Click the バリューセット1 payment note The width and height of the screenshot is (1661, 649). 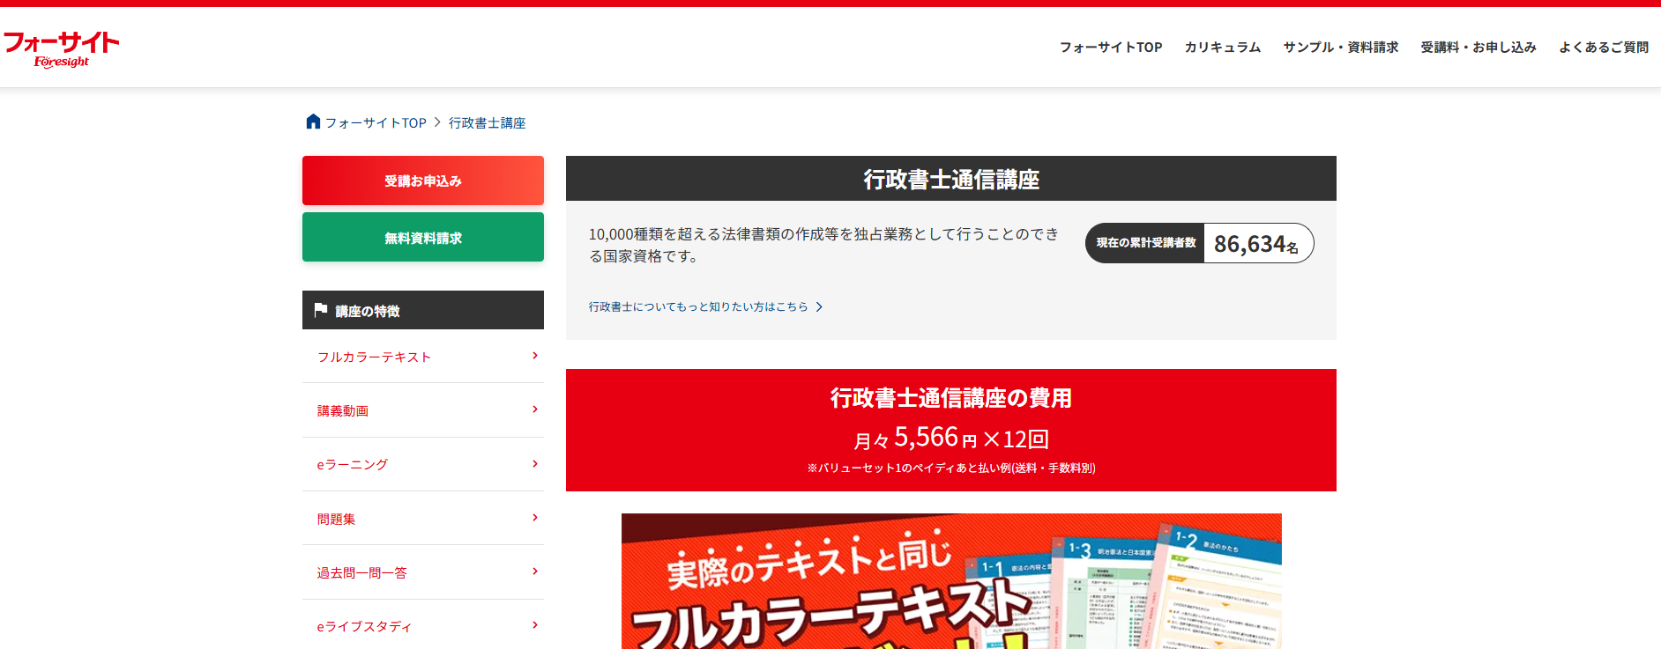point(951,468)
